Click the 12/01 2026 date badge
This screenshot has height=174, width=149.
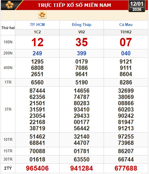tap(137, 6)
